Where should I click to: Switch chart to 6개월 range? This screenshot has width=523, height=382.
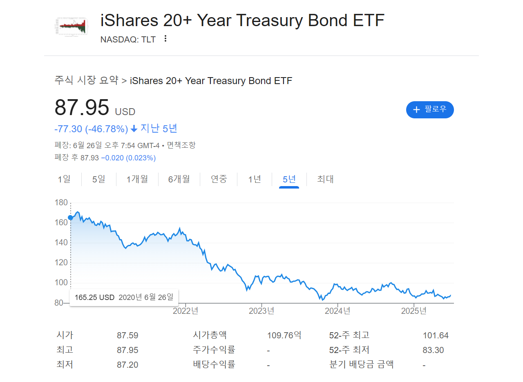(179, 179)
